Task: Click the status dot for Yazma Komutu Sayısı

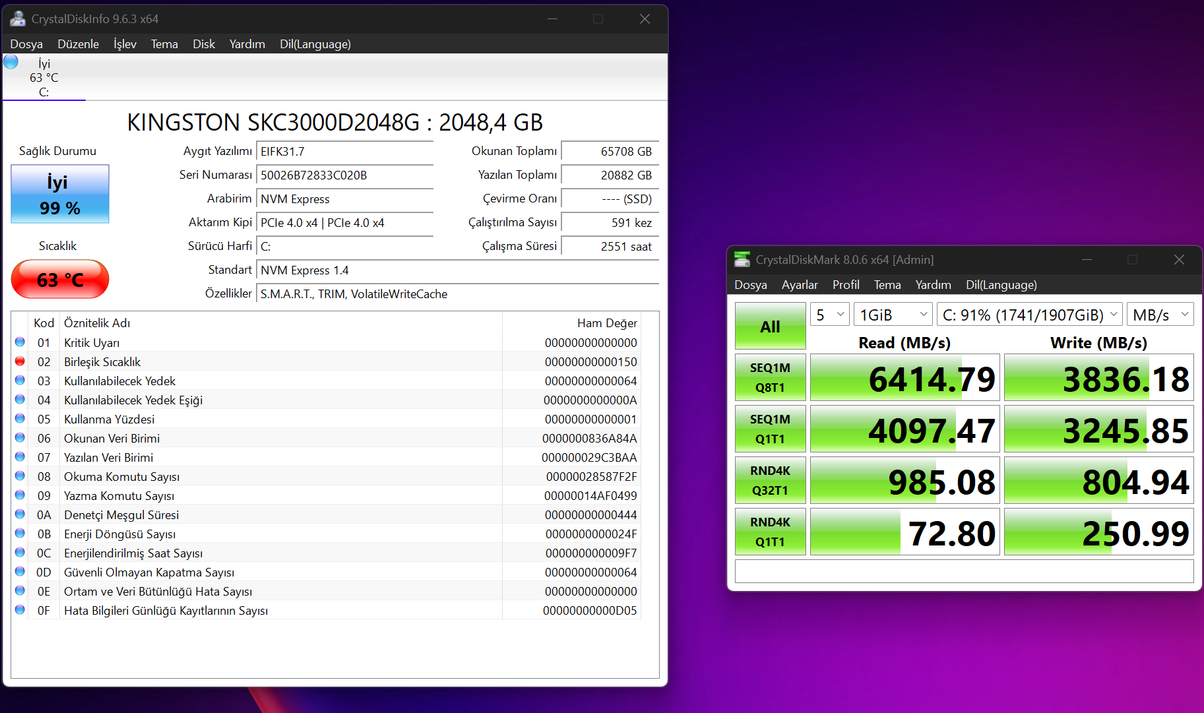Action: (x=20, y=495)
